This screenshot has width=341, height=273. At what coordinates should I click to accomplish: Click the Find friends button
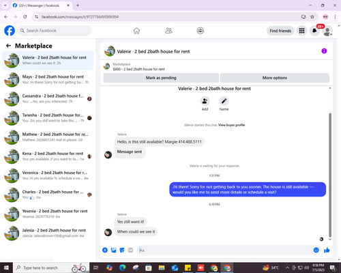[280, 31]
